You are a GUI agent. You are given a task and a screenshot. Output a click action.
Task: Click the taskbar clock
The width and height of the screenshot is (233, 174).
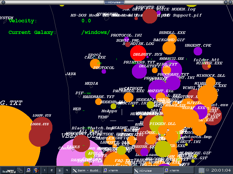[x=221, y=170]
